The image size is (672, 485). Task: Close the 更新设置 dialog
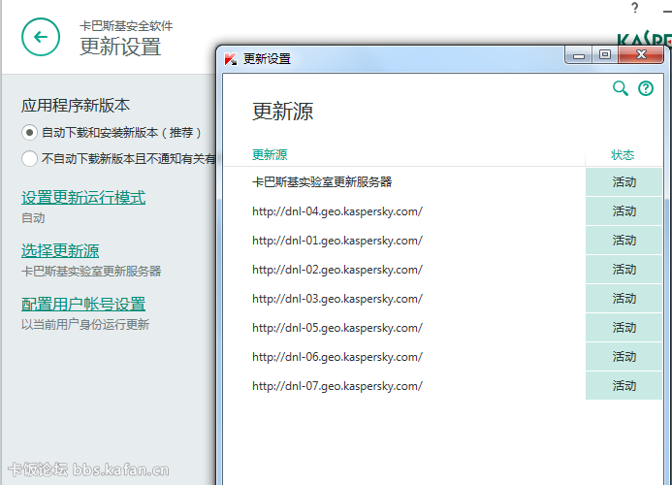coord(641,55)
